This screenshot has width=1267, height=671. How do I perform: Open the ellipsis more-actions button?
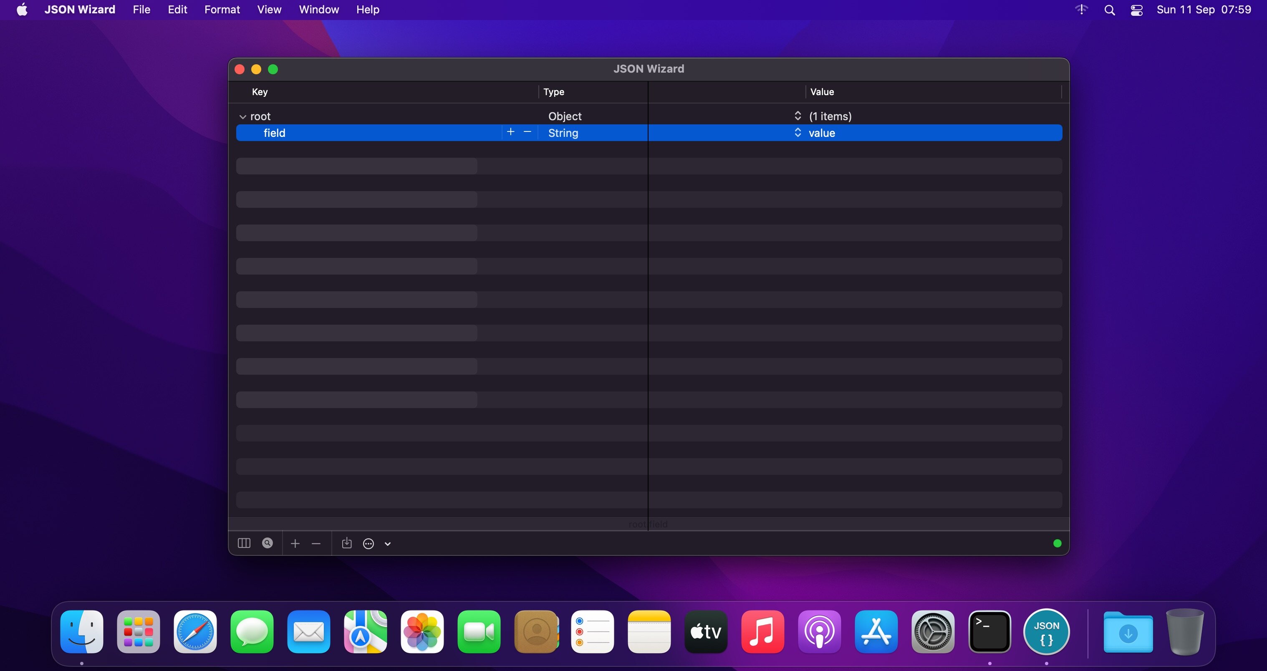[x=368, y=544]
